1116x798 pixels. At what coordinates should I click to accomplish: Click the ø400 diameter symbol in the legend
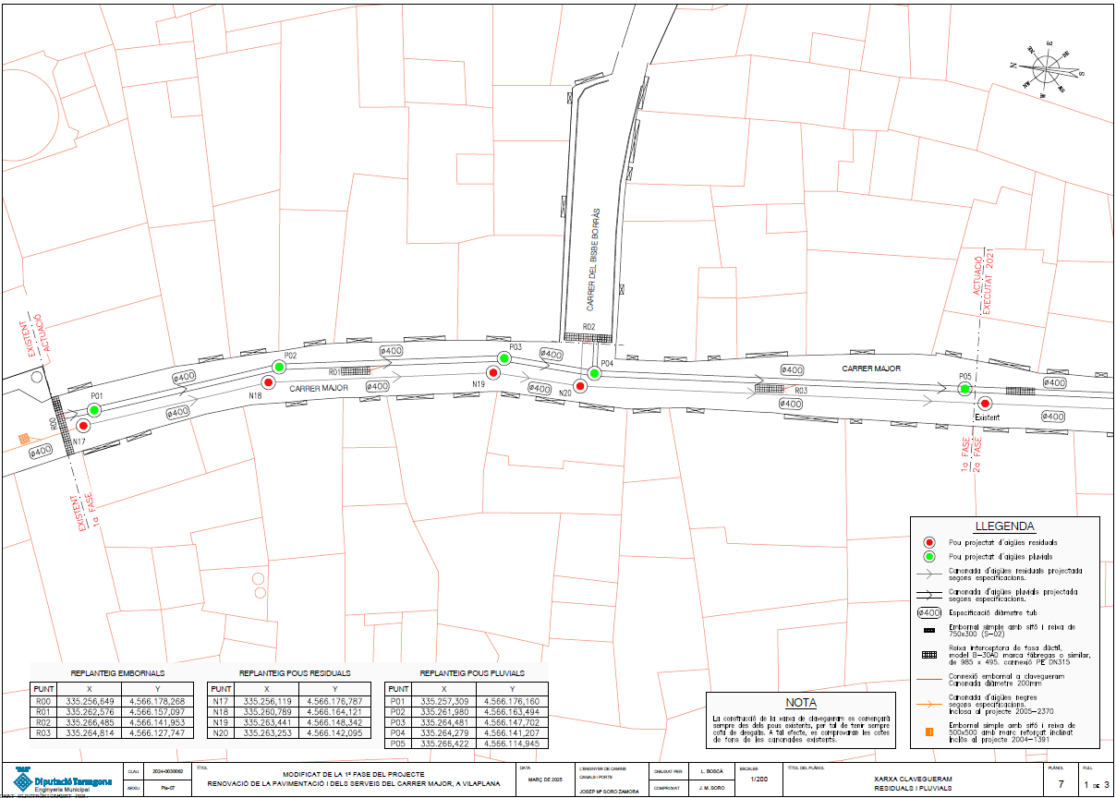[x=928, y=612]
